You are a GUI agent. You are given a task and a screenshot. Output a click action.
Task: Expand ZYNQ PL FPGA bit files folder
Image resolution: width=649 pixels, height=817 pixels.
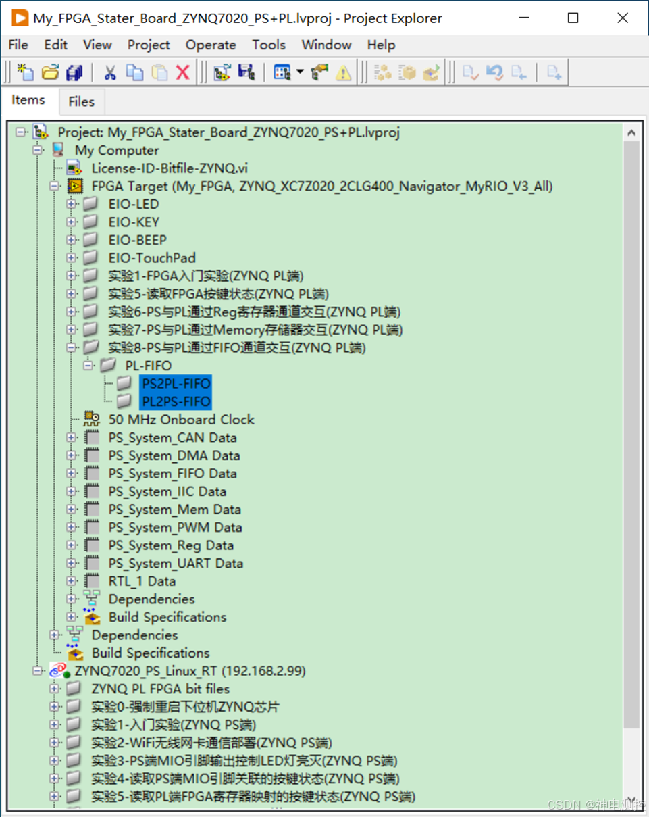[x=55, y=689]
